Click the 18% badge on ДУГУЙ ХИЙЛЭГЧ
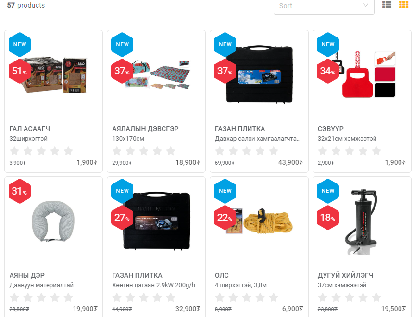The image size is (413, 317). pos(328,218)
